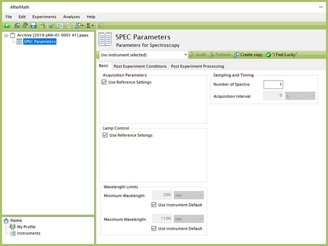The image size is (328, 246).
Task: Open My Profile in navigation panel
Action: coord(26,227)
